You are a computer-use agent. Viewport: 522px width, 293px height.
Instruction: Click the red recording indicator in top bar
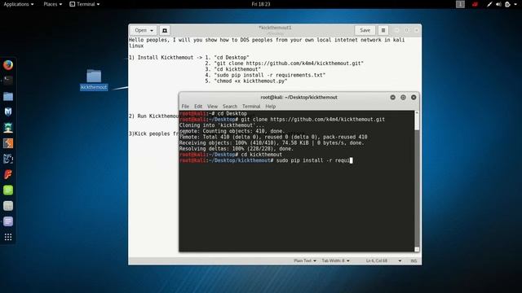tap(475, 4)
